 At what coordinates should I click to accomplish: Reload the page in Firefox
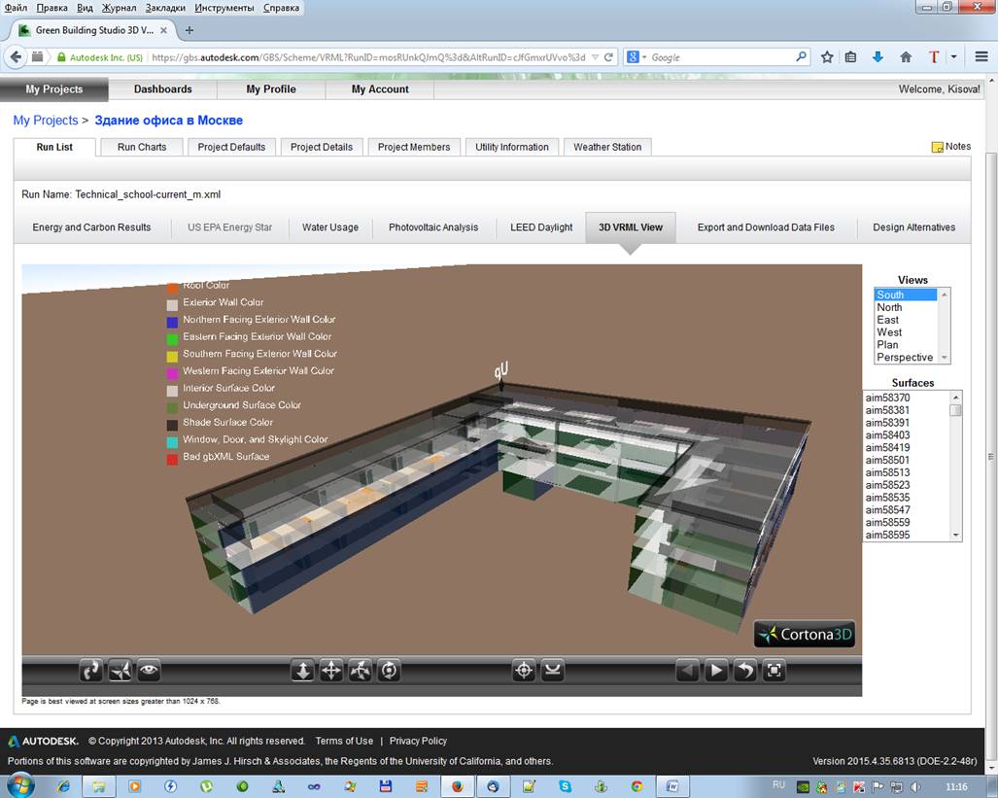click(608, 56)
